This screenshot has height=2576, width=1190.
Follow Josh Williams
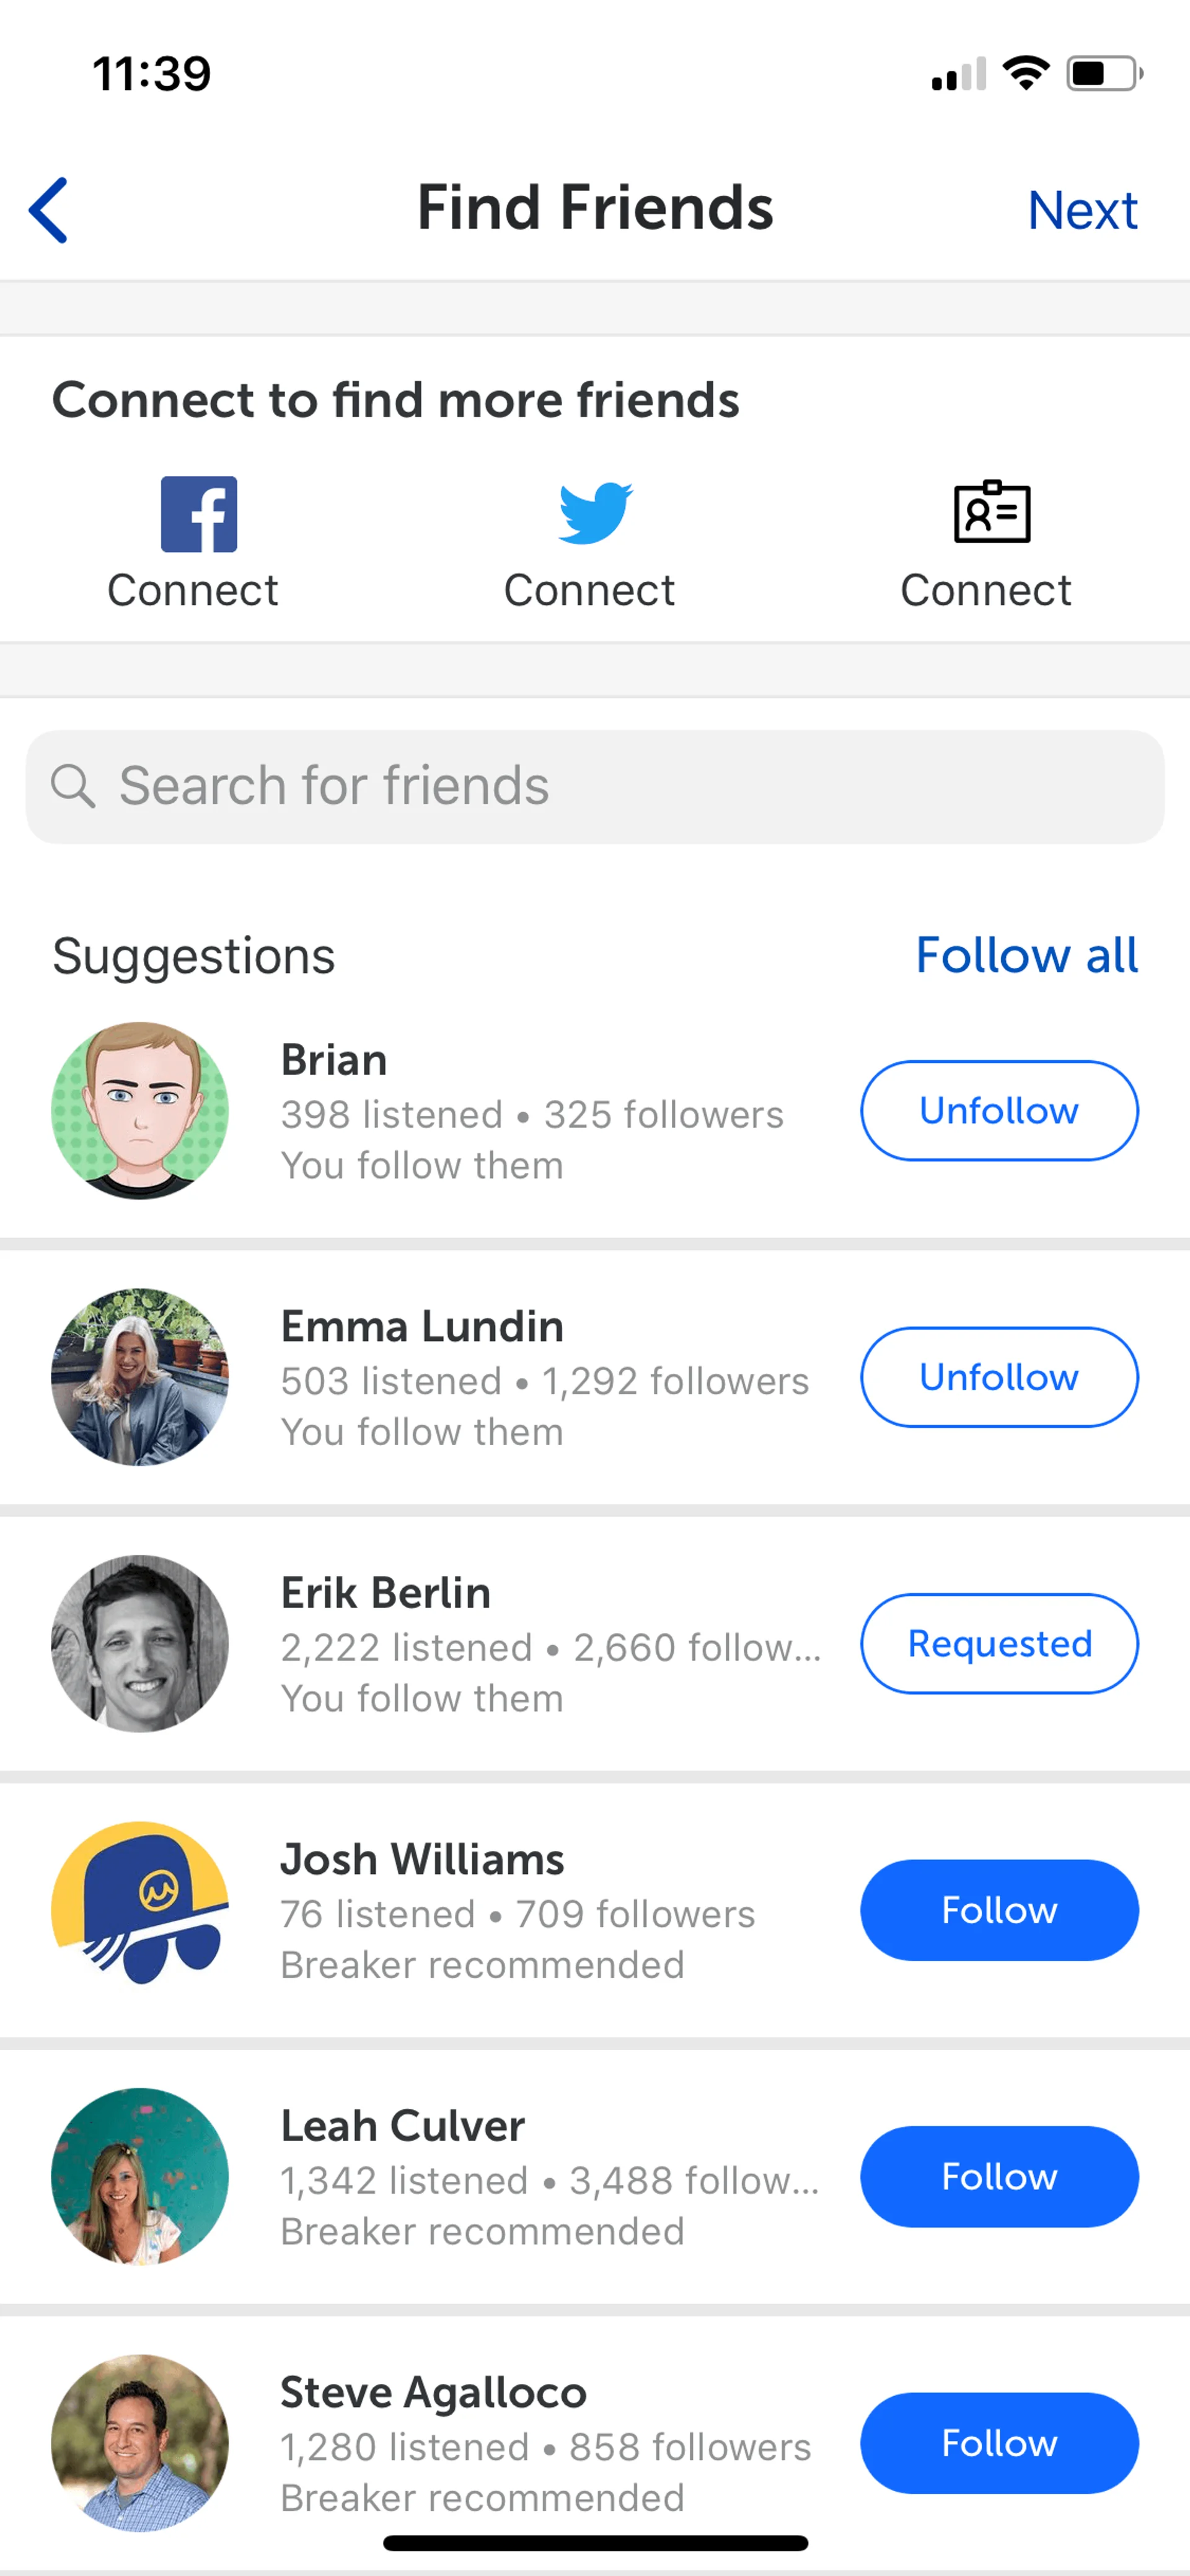coord(998,1910)
